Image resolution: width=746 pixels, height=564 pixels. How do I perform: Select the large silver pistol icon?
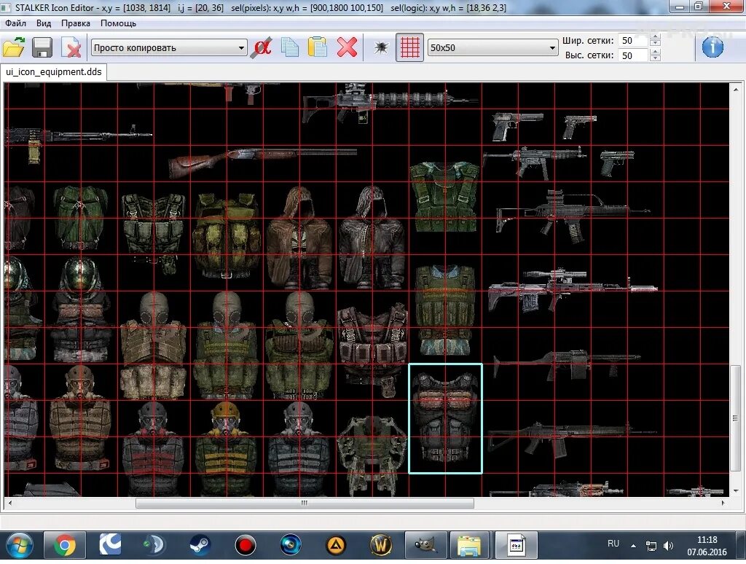(x=517, y=125)
